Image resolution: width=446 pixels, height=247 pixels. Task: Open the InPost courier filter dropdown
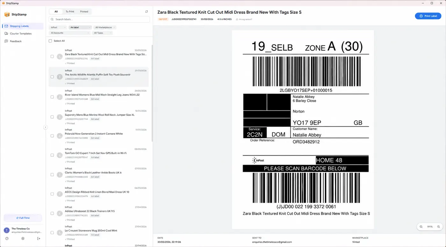tap(58, 27)
